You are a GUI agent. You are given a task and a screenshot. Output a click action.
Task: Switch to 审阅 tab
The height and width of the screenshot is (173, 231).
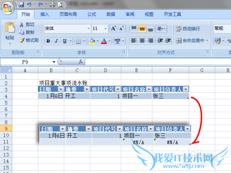[130, 14]
